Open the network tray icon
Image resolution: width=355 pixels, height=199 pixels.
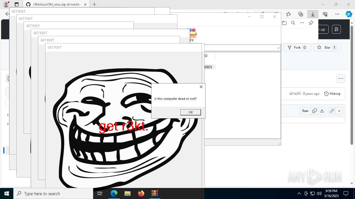(x=313, y=193)
